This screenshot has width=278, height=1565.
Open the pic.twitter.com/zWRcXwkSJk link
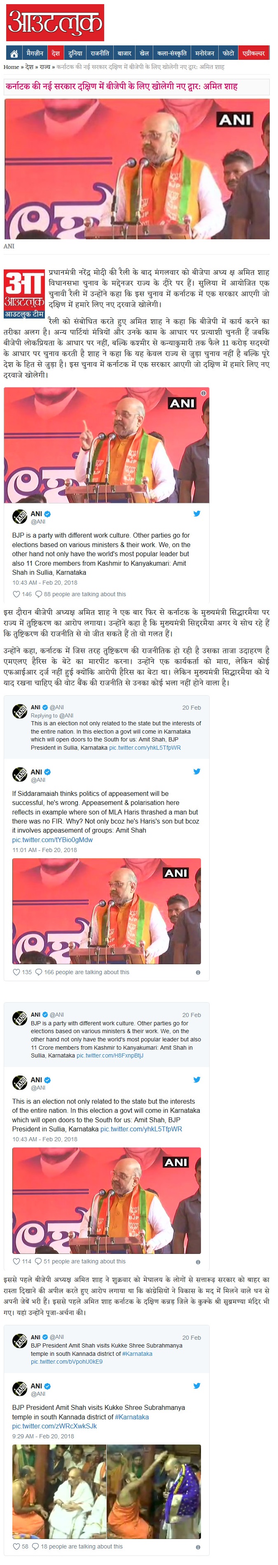[x=54, y=1426]
